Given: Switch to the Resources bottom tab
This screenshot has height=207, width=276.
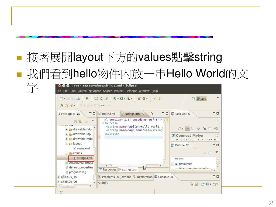Looking at the screenshot, I should [x=108, y=169].
